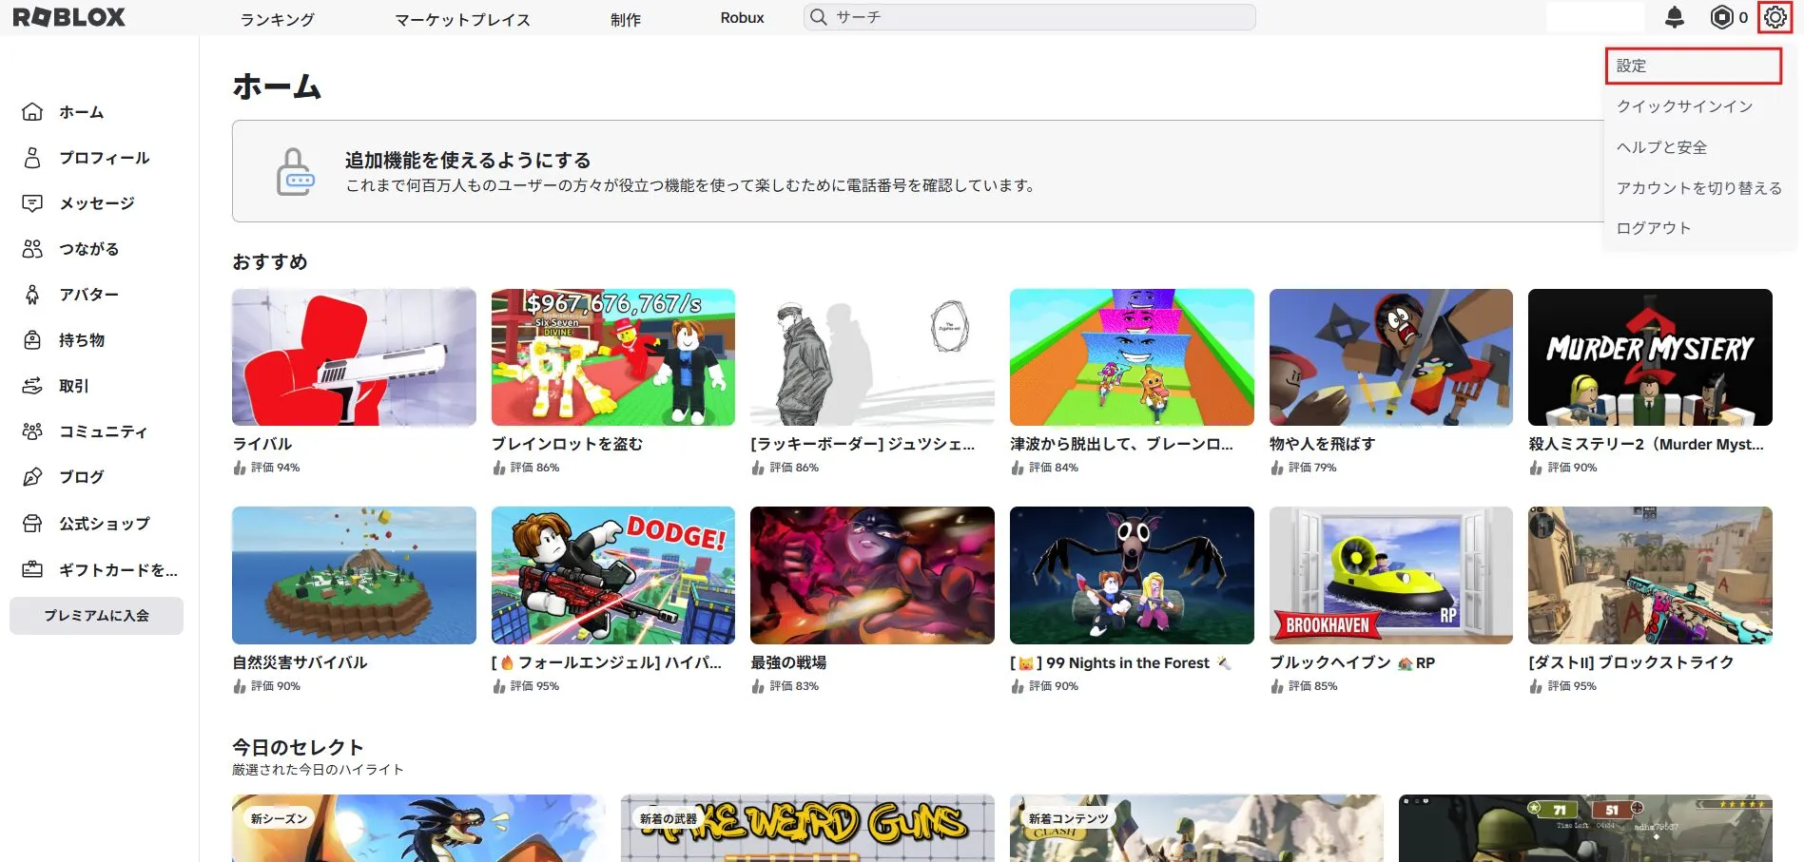Open ランキング in top navigation
This screenshot has width=1804, height=862.
click(x=277, y=19)
